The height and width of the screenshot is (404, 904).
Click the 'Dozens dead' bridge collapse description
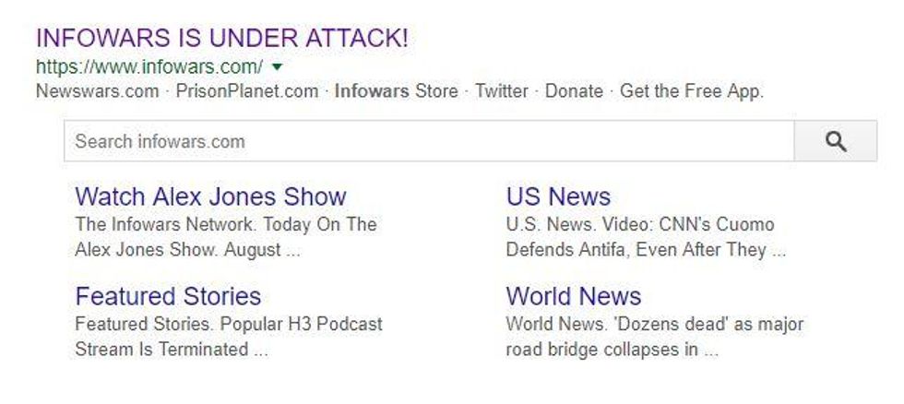pyautogui.click(x=654, y=337)
